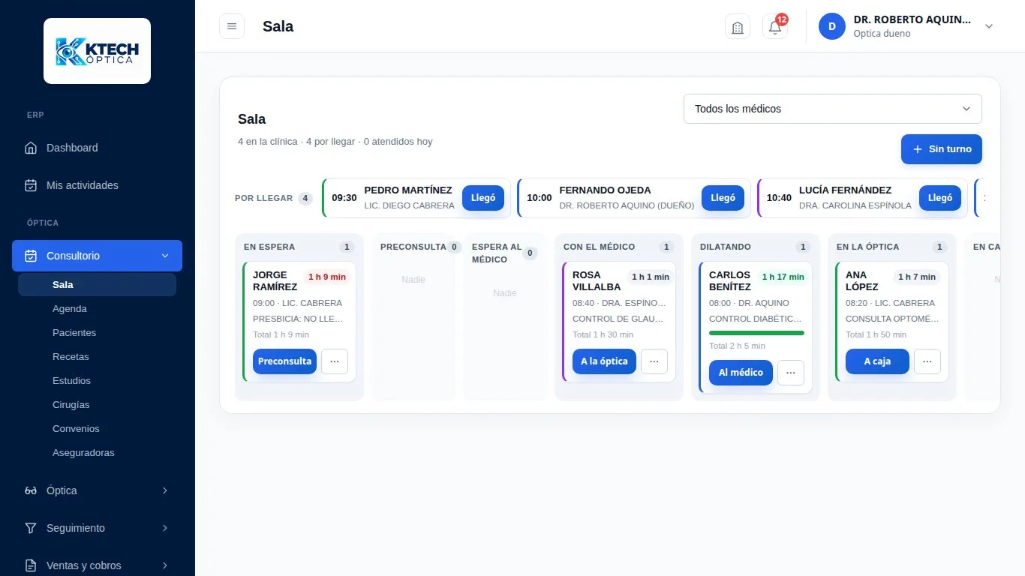1025x576 pixels.
Task: Click the KTech Óptica logo
Action: [98, 51]
